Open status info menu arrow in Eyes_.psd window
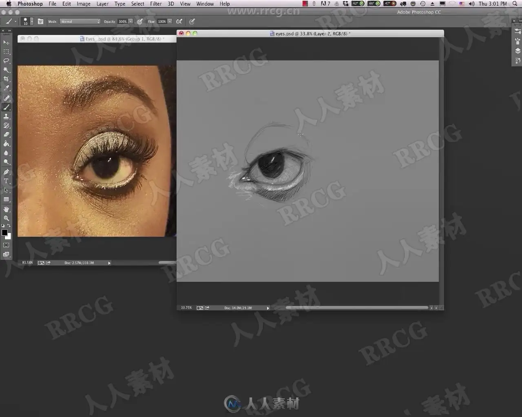This screenshot has width=522, height=417. click(x=109, y=263)
